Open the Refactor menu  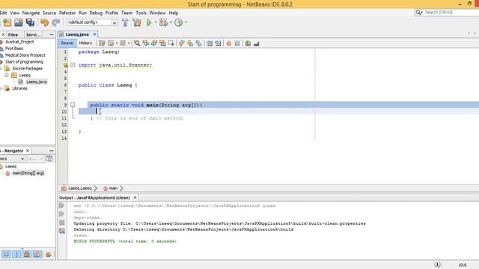[67, 13]
